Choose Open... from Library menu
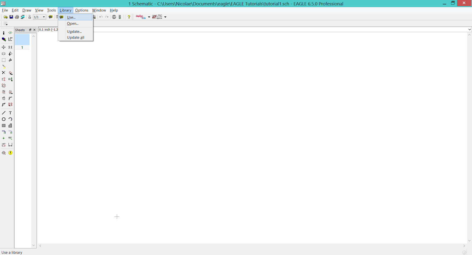Viewport: 472px width, 255px height. (x=76, y=24)
